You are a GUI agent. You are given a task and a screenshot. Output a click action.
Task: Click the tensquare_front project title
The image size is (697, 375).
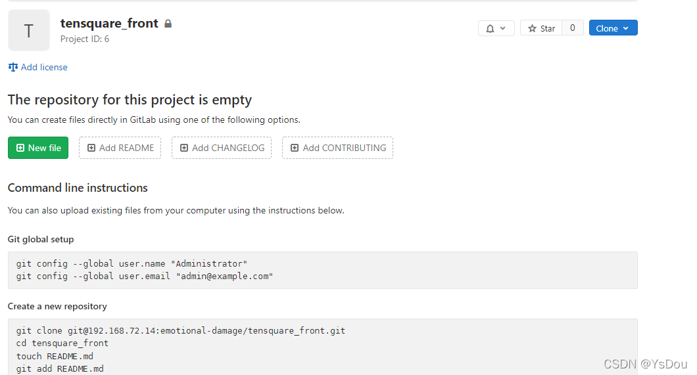click(x=109, y=23)
